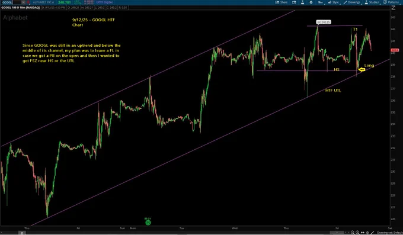Viewport: 403px width, 235px height.
Task: Click the '9/12/25 - GOOGL HTF Chart' title text
Action: (x=94, y=22)
